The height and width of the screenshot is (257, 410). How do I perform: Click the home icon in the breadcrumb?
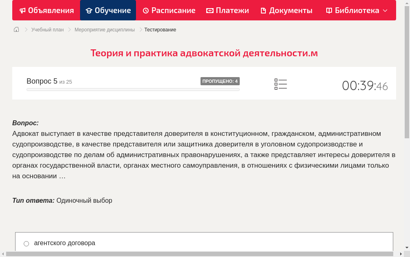click(x=16, y=29)
